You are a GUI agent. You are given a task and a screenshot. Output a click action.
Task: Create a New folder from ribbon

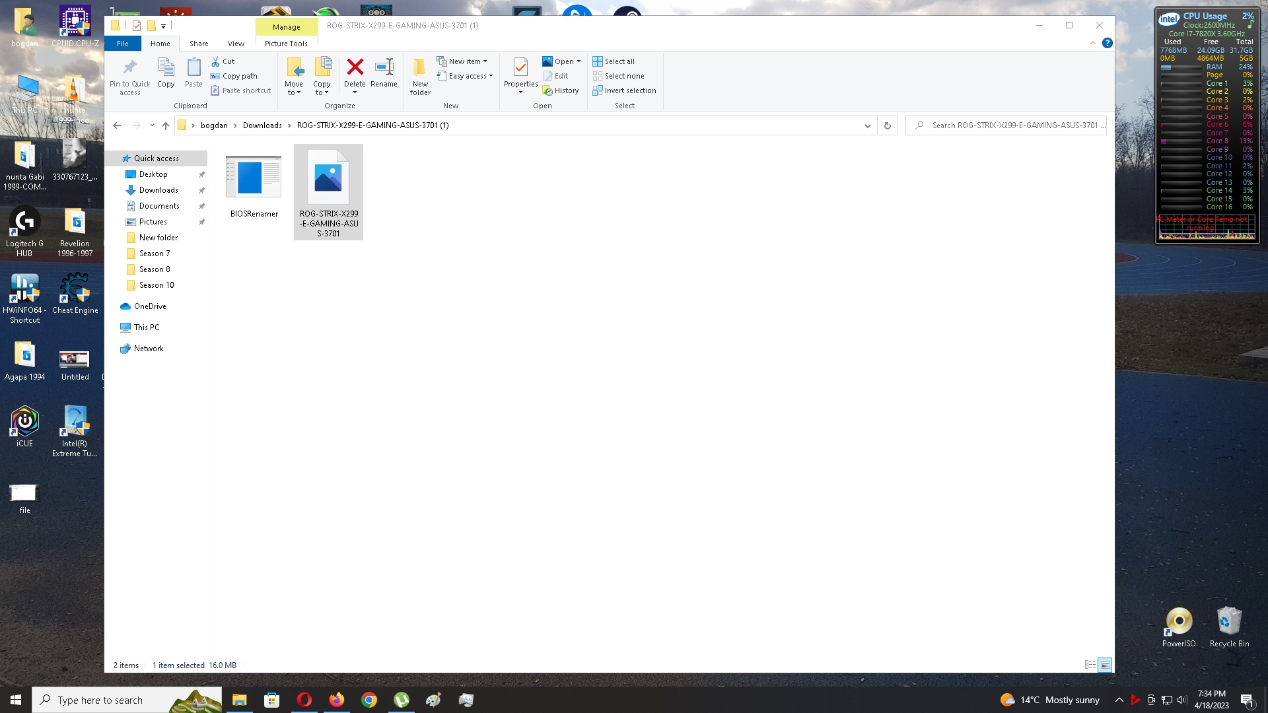tap(420, 77)
